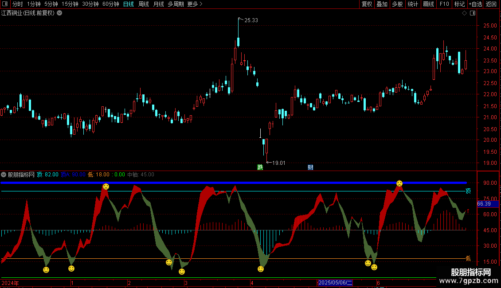Select the 60分钟 period
The width and height of the screenshot is (501, 288).
point(111,4)
